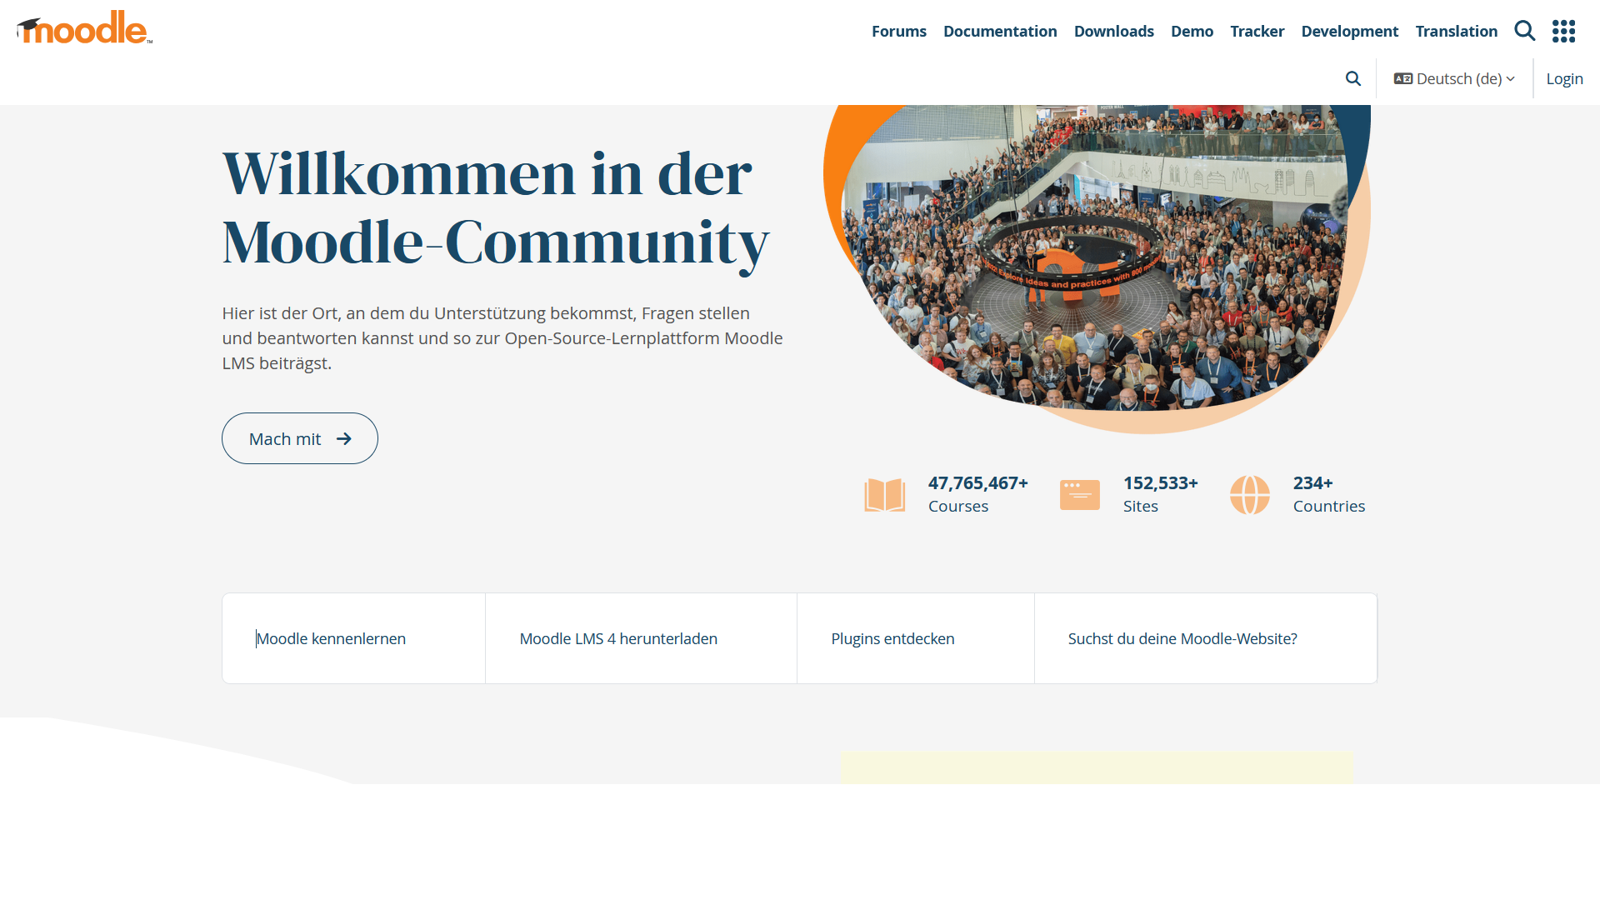
Task: Select the Plugins entdecken tab
Action: (892, 638)
